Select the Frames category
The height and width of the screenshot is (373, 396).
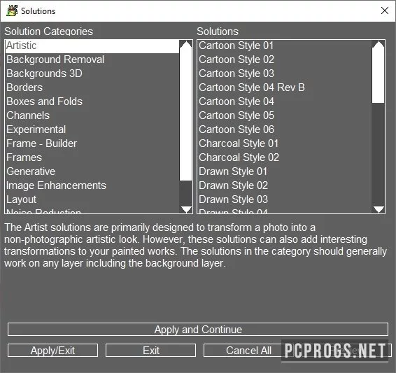coord(92,157)
